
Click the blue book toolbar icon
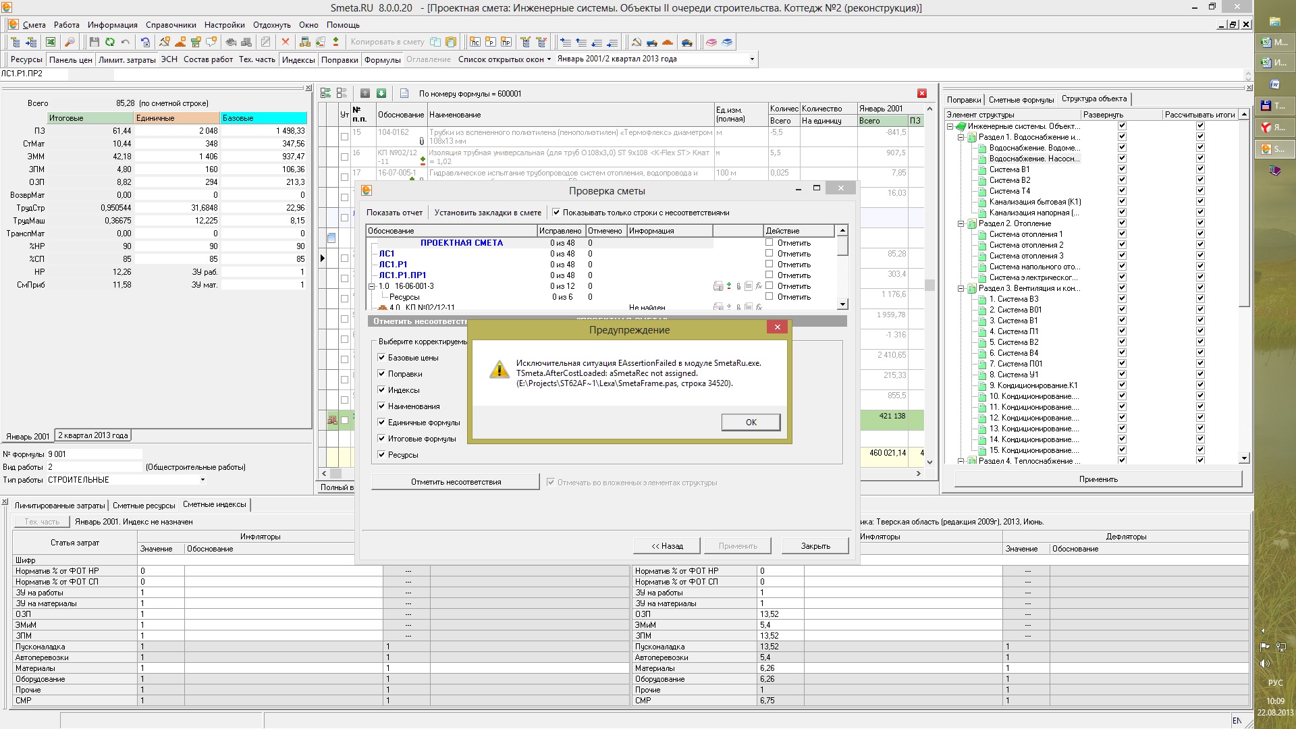click(x=727, y=42)
